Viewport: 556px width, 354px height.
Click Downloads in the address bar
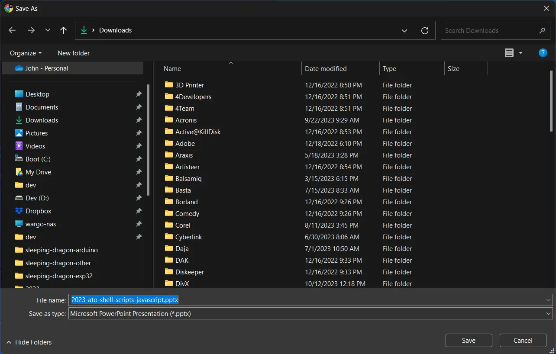[x=115, y=30]
